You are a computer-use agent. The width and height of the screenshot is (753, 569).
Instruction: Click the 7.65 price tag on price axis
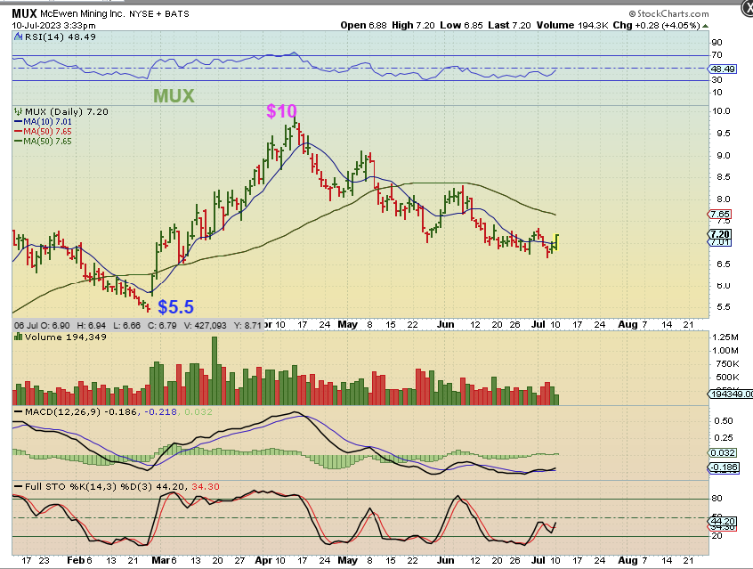tap(720, 214)
